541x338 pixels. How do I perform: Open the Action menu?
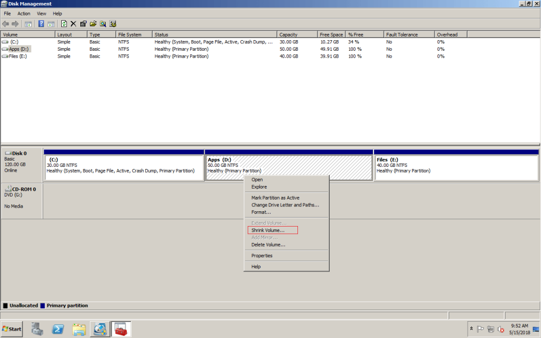click(24, 13)
